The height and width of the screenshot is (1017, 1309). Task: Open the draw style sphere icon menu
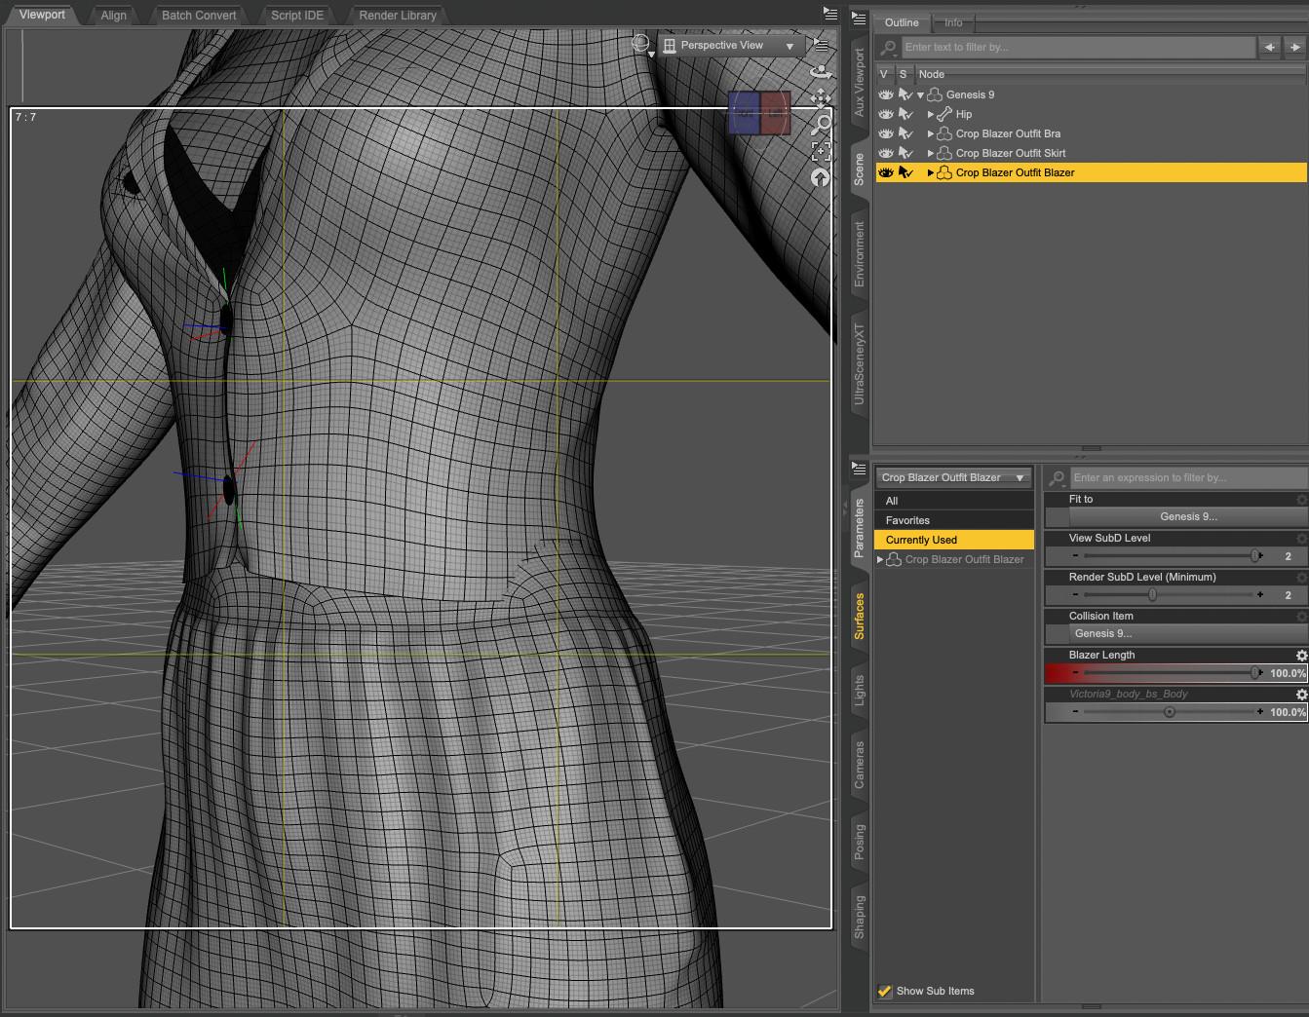click(641, 45)
